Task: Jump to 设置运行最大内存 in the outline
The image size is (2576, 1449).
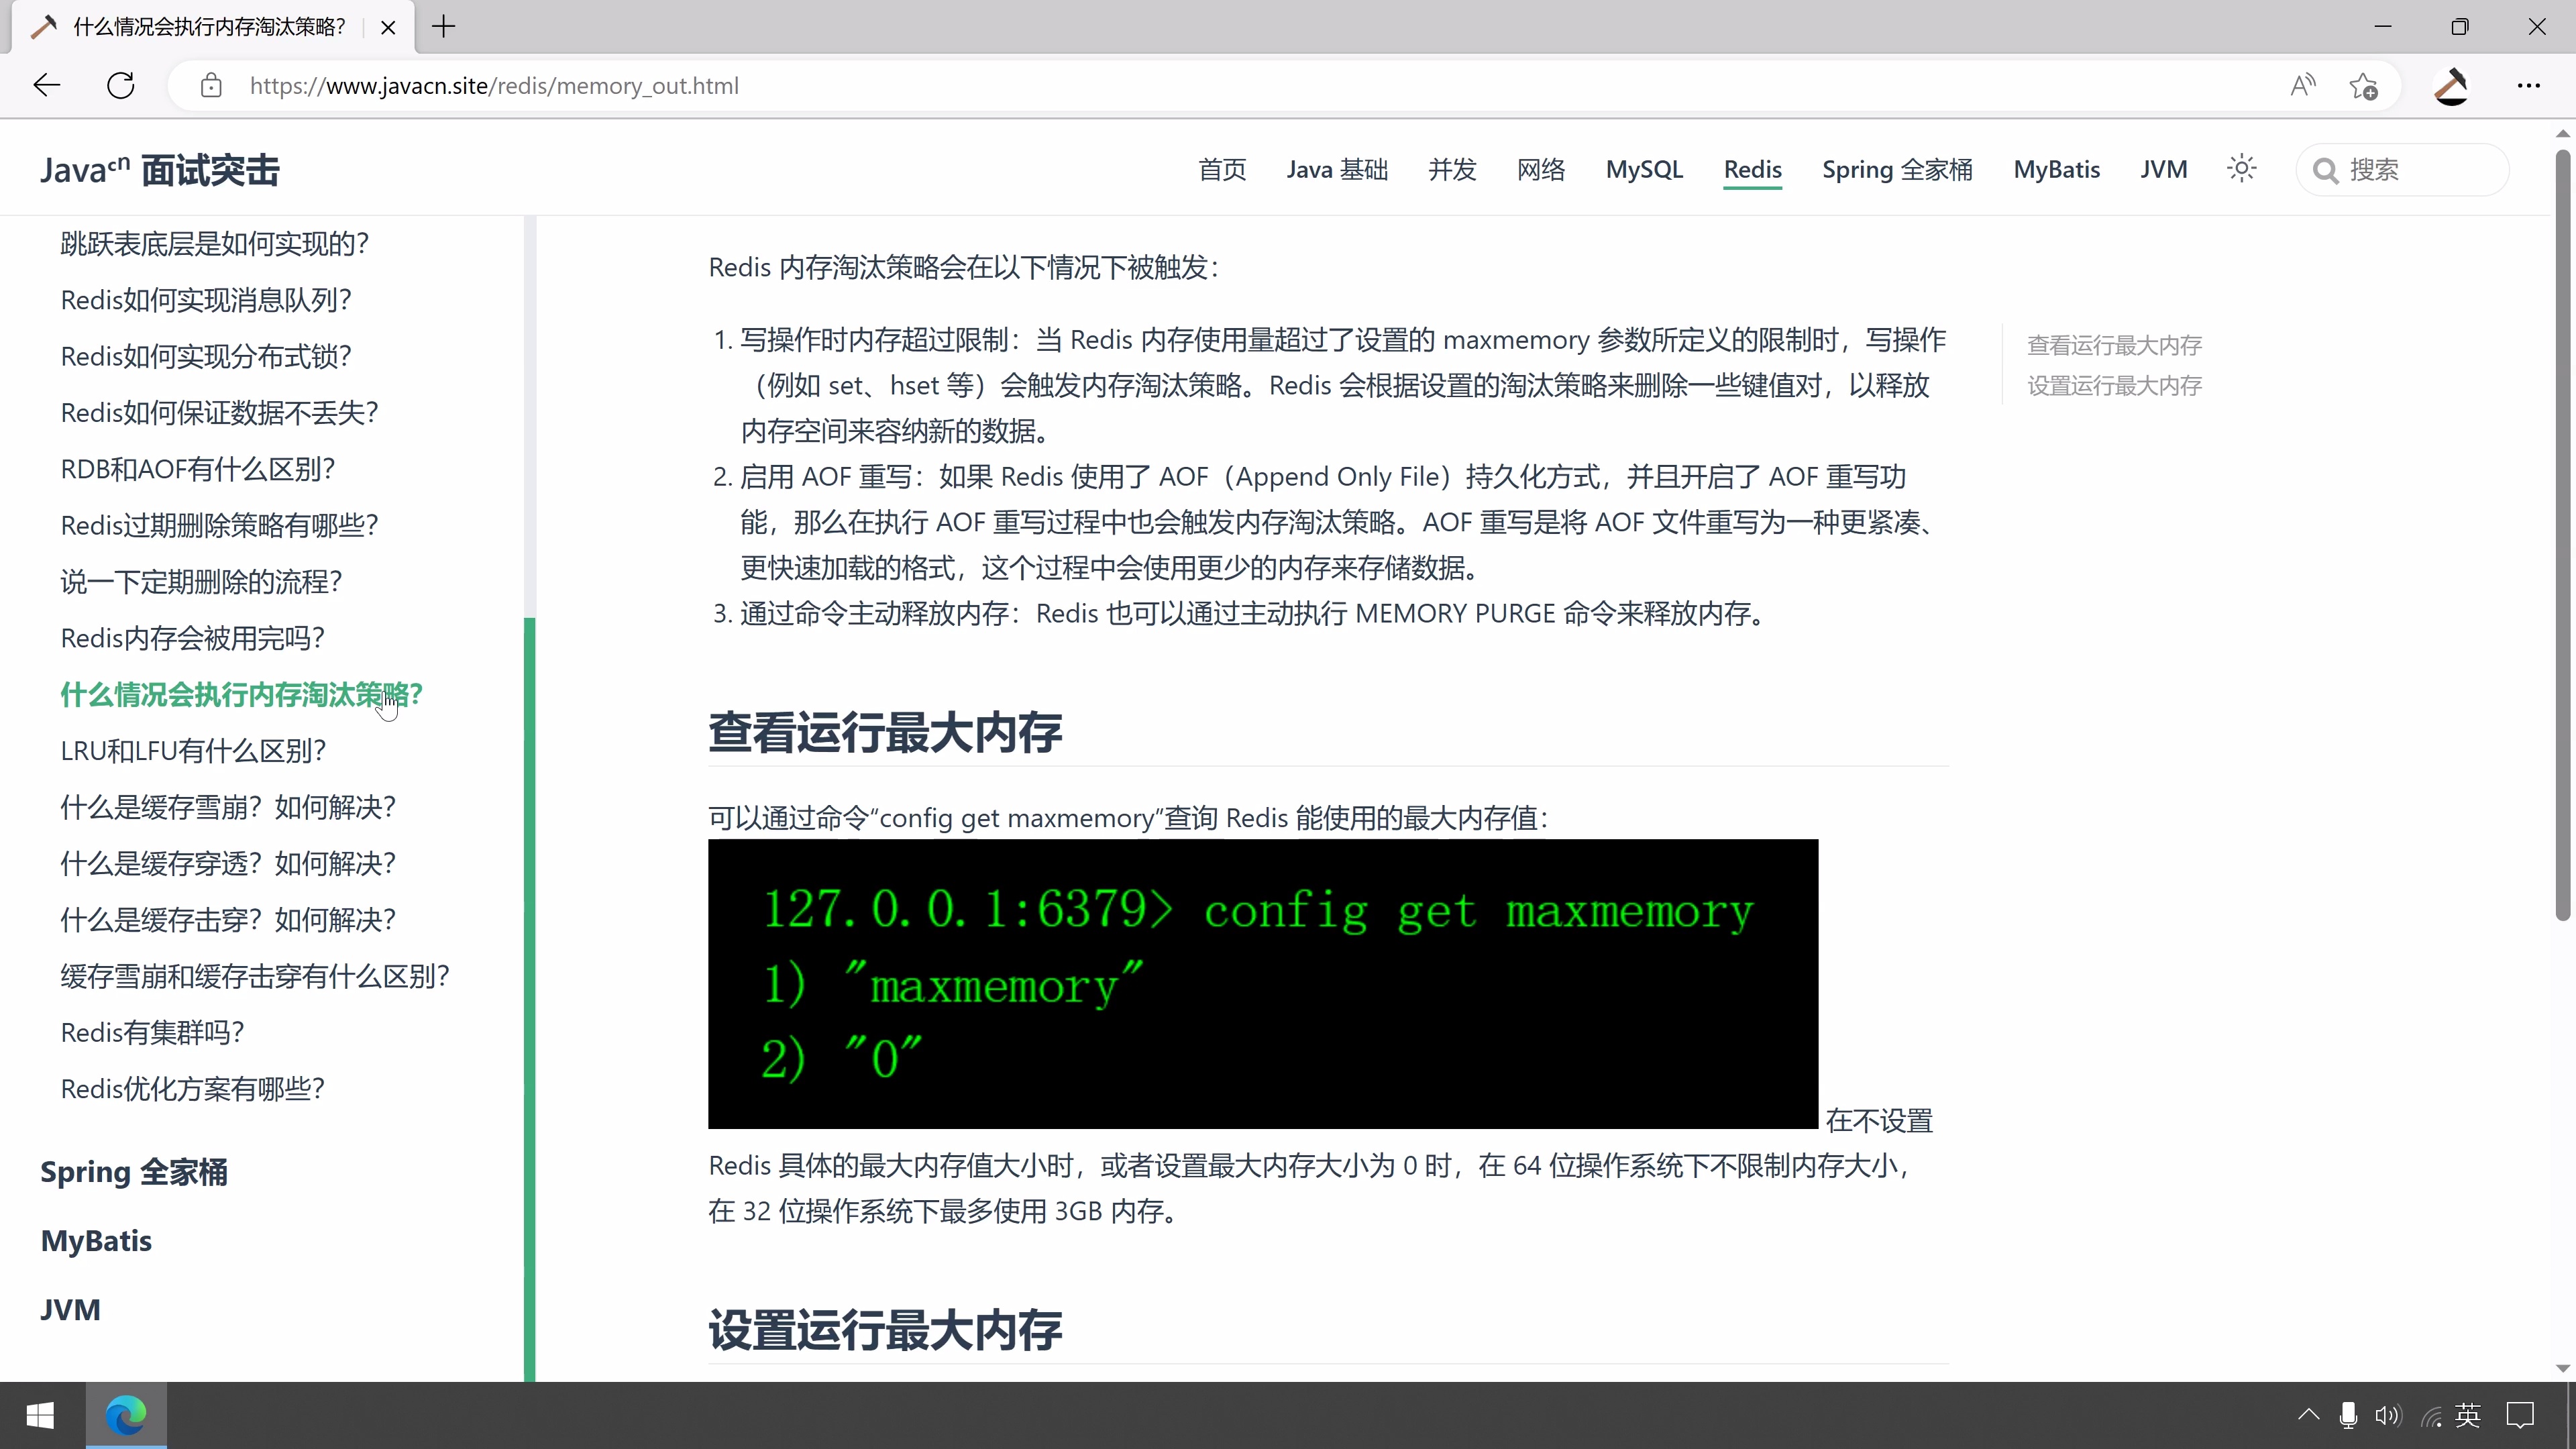Action: (x=2113, y=386)
